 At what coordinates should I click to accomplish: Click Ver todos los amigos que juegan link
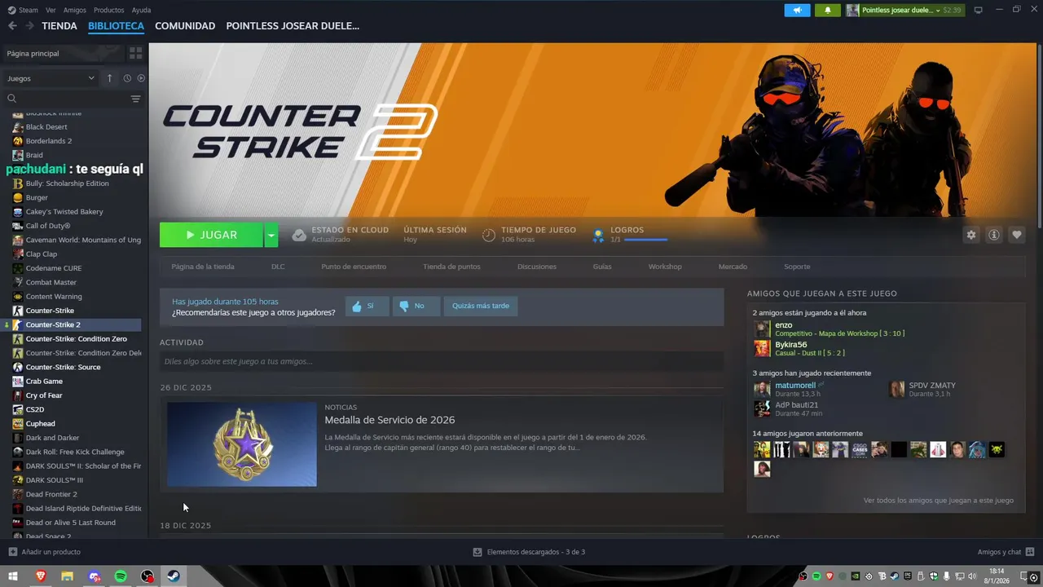tap(939, 501)
